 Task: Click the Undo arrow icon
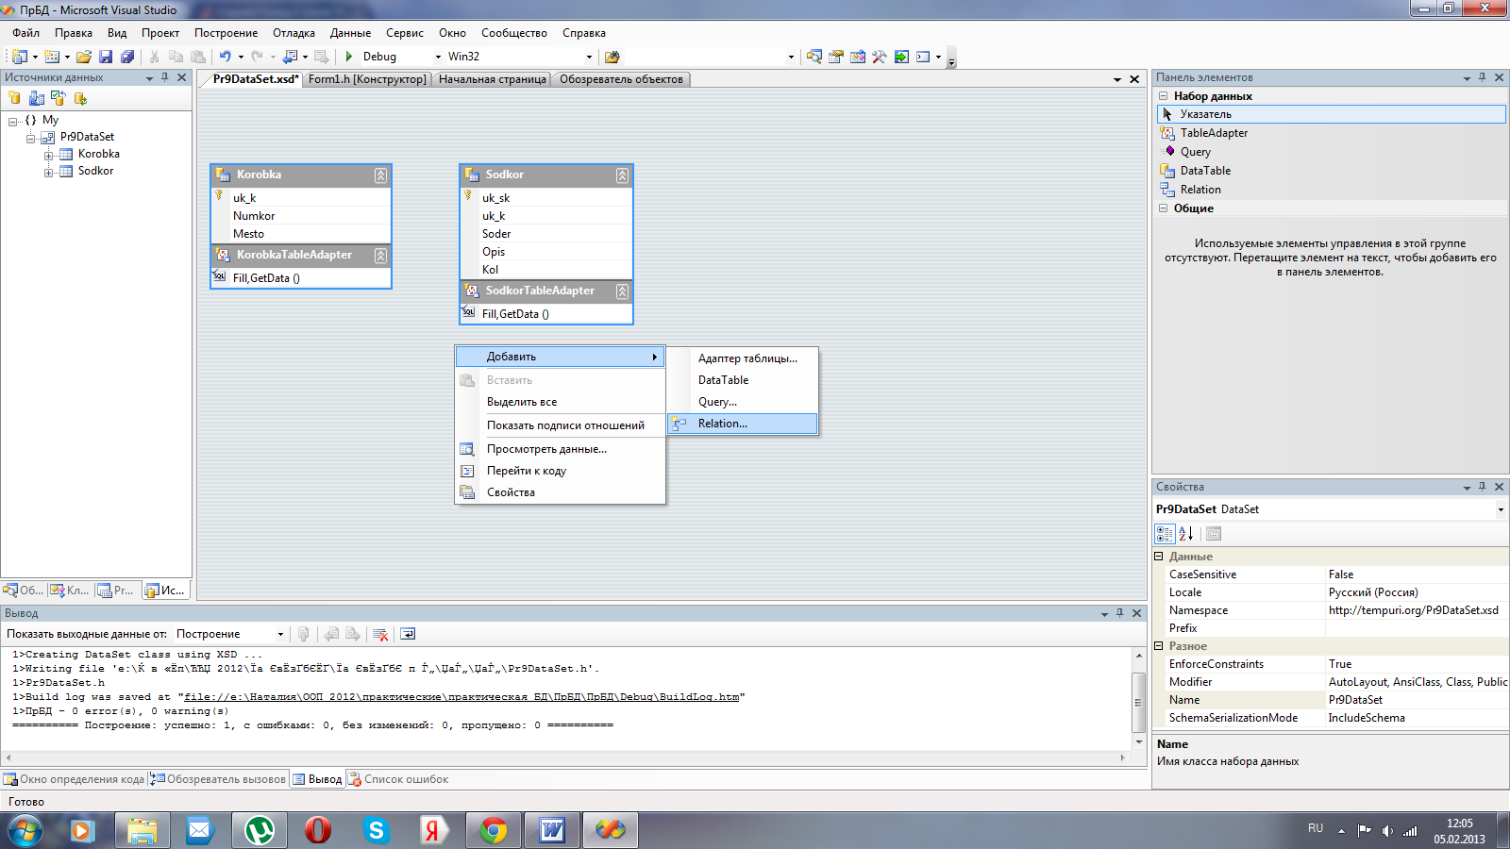coord(225,57)
